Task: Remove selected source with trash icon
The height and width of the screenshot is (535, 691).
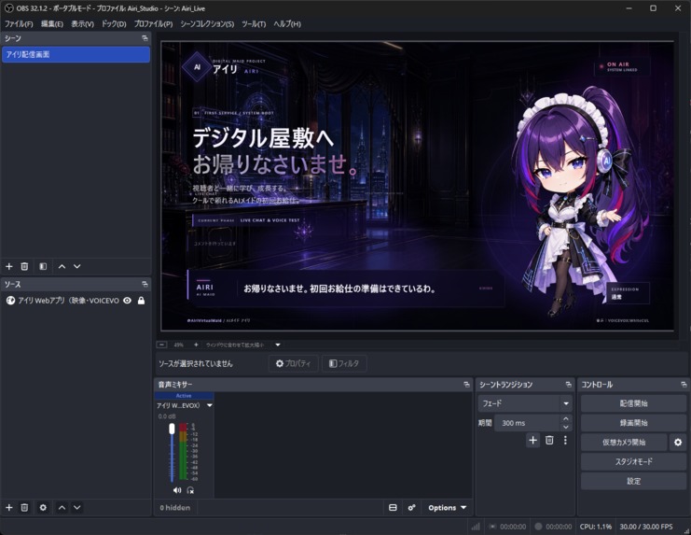Action: 24,507
